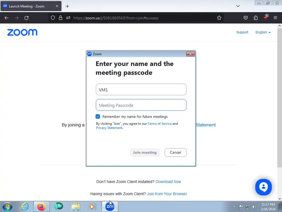Go back using the browser back arrow

tap(7, 18)
